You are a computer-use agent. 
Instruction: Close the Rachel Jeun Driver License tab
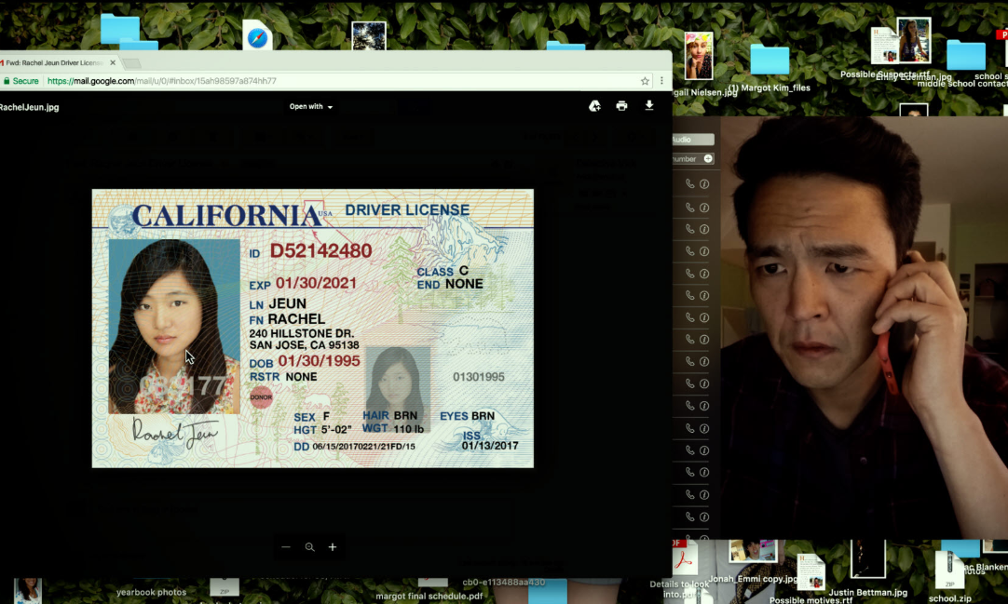(x=113, y=62)
